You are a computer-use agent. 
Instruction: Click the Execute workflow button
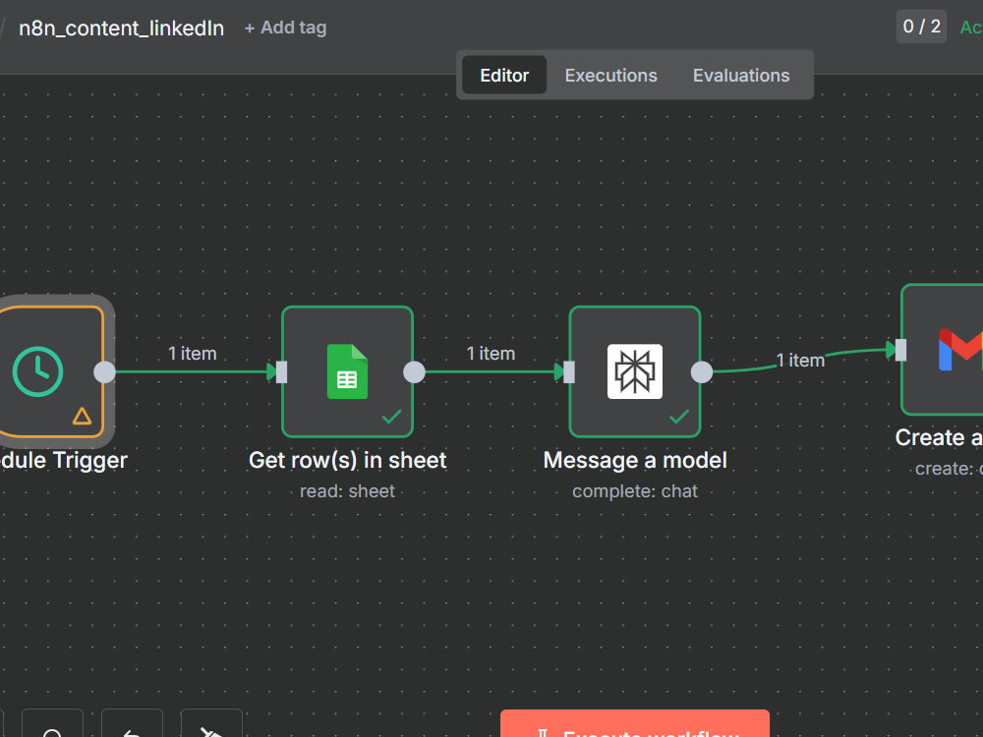coord(634,724)
